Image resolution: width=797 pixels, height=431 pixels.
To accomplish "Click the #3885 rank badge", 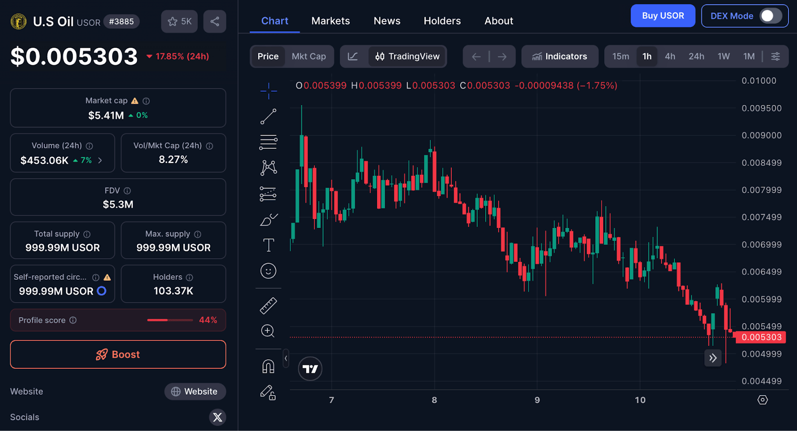I will (x=122, y=21).
